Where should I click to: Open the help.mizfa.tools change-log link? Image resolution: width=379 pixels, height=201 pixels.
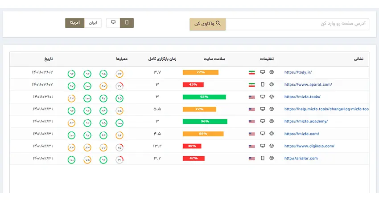click(326, 109)
